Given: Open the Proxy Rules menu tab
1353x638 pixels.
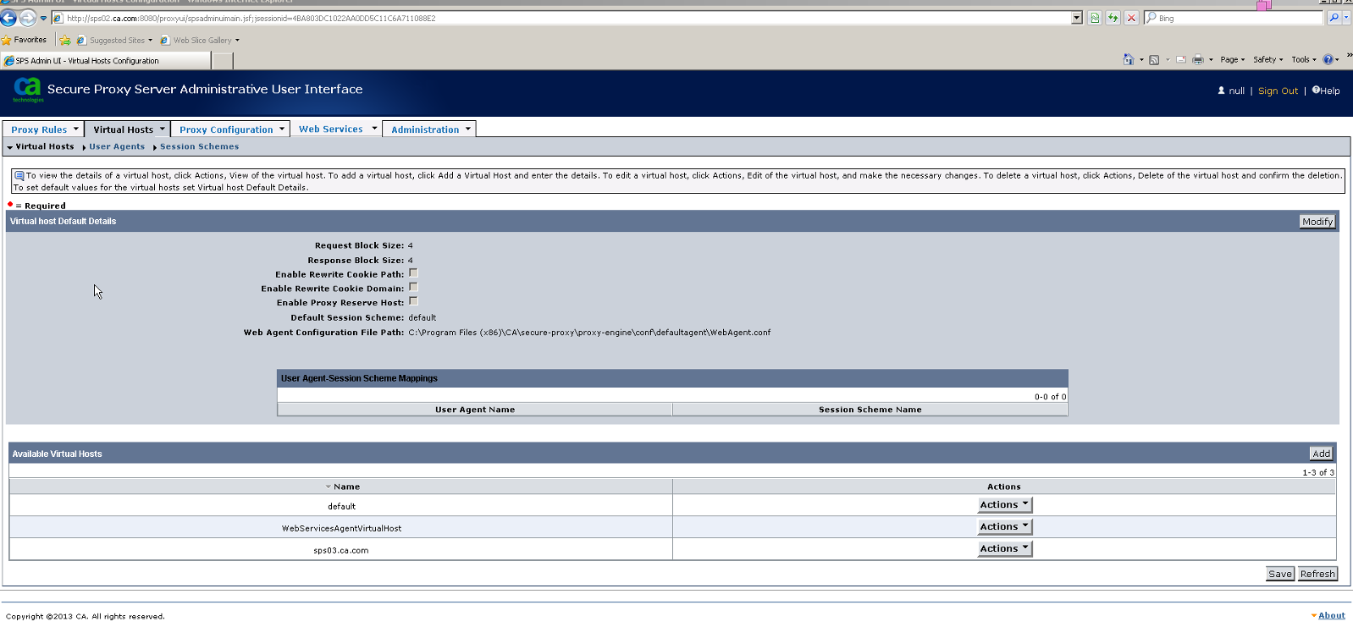Looking at the screenshot, I should tap(44, 129).
